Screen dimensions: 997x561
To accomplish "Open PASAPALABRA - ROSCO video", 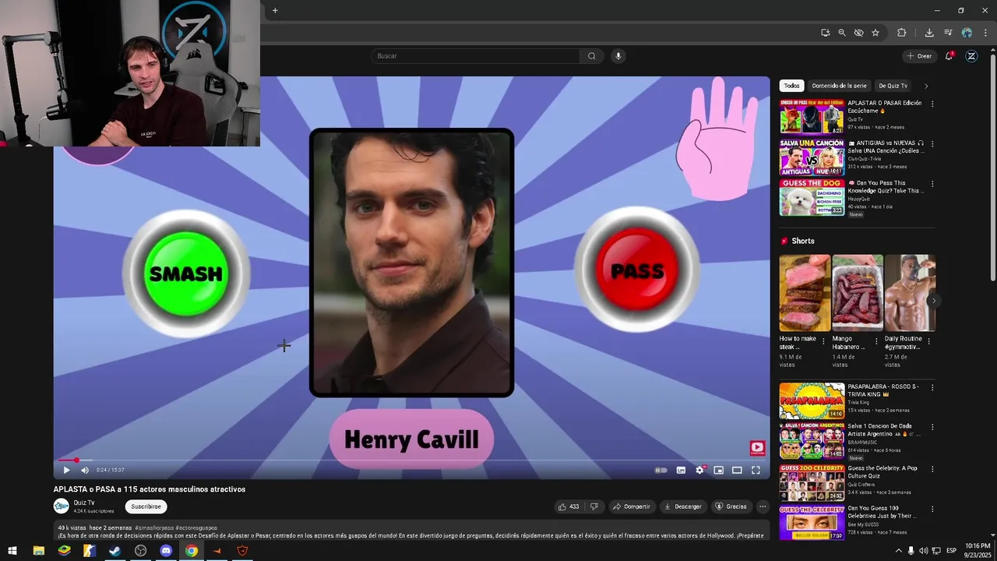I will [x=812, y=400].
